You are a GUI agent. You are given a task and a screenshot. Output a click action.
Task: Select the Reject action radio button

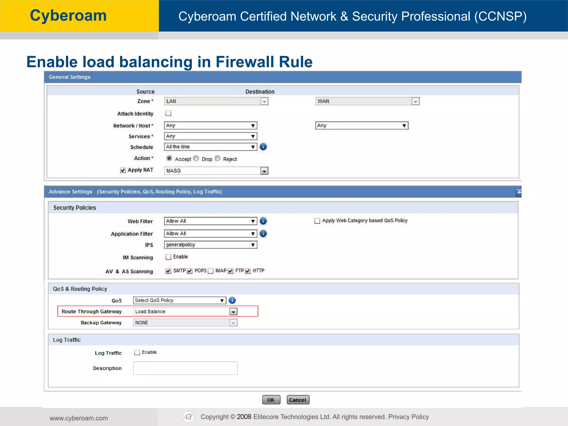click(217, 158)
